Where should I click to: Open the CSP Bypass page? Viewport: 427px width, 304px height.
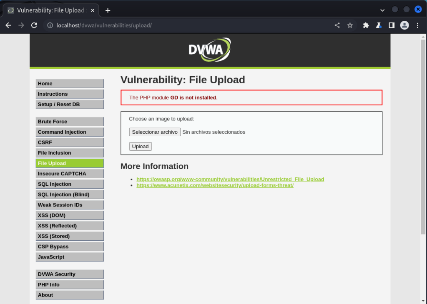click(x=70, y=247)
